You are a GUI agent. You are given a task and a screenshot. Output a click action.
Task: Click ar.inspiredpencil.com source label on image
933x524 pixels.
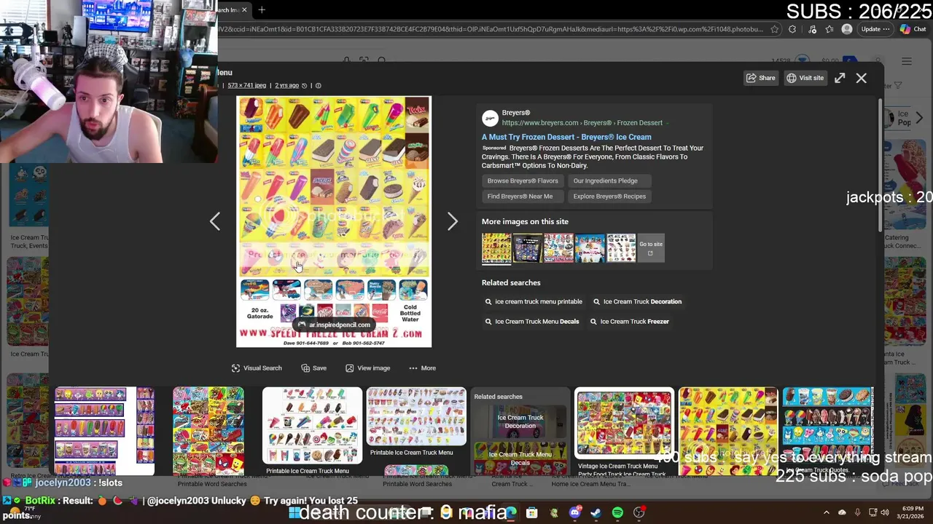pyautogui.click(x=333, y=325)
